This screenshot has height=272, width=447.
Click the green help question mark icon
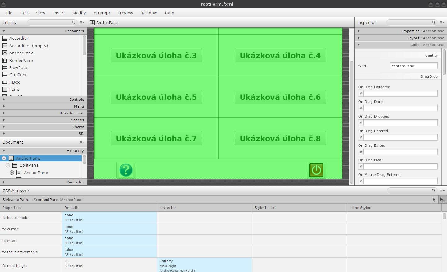[x=126, y=170]
